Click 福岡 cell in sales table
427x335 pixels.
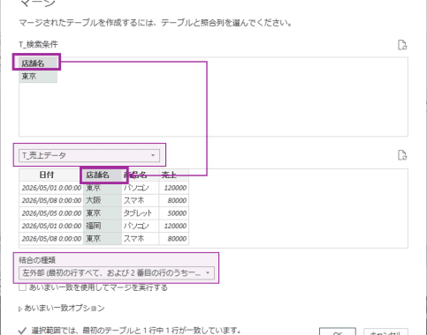[103, 226]
